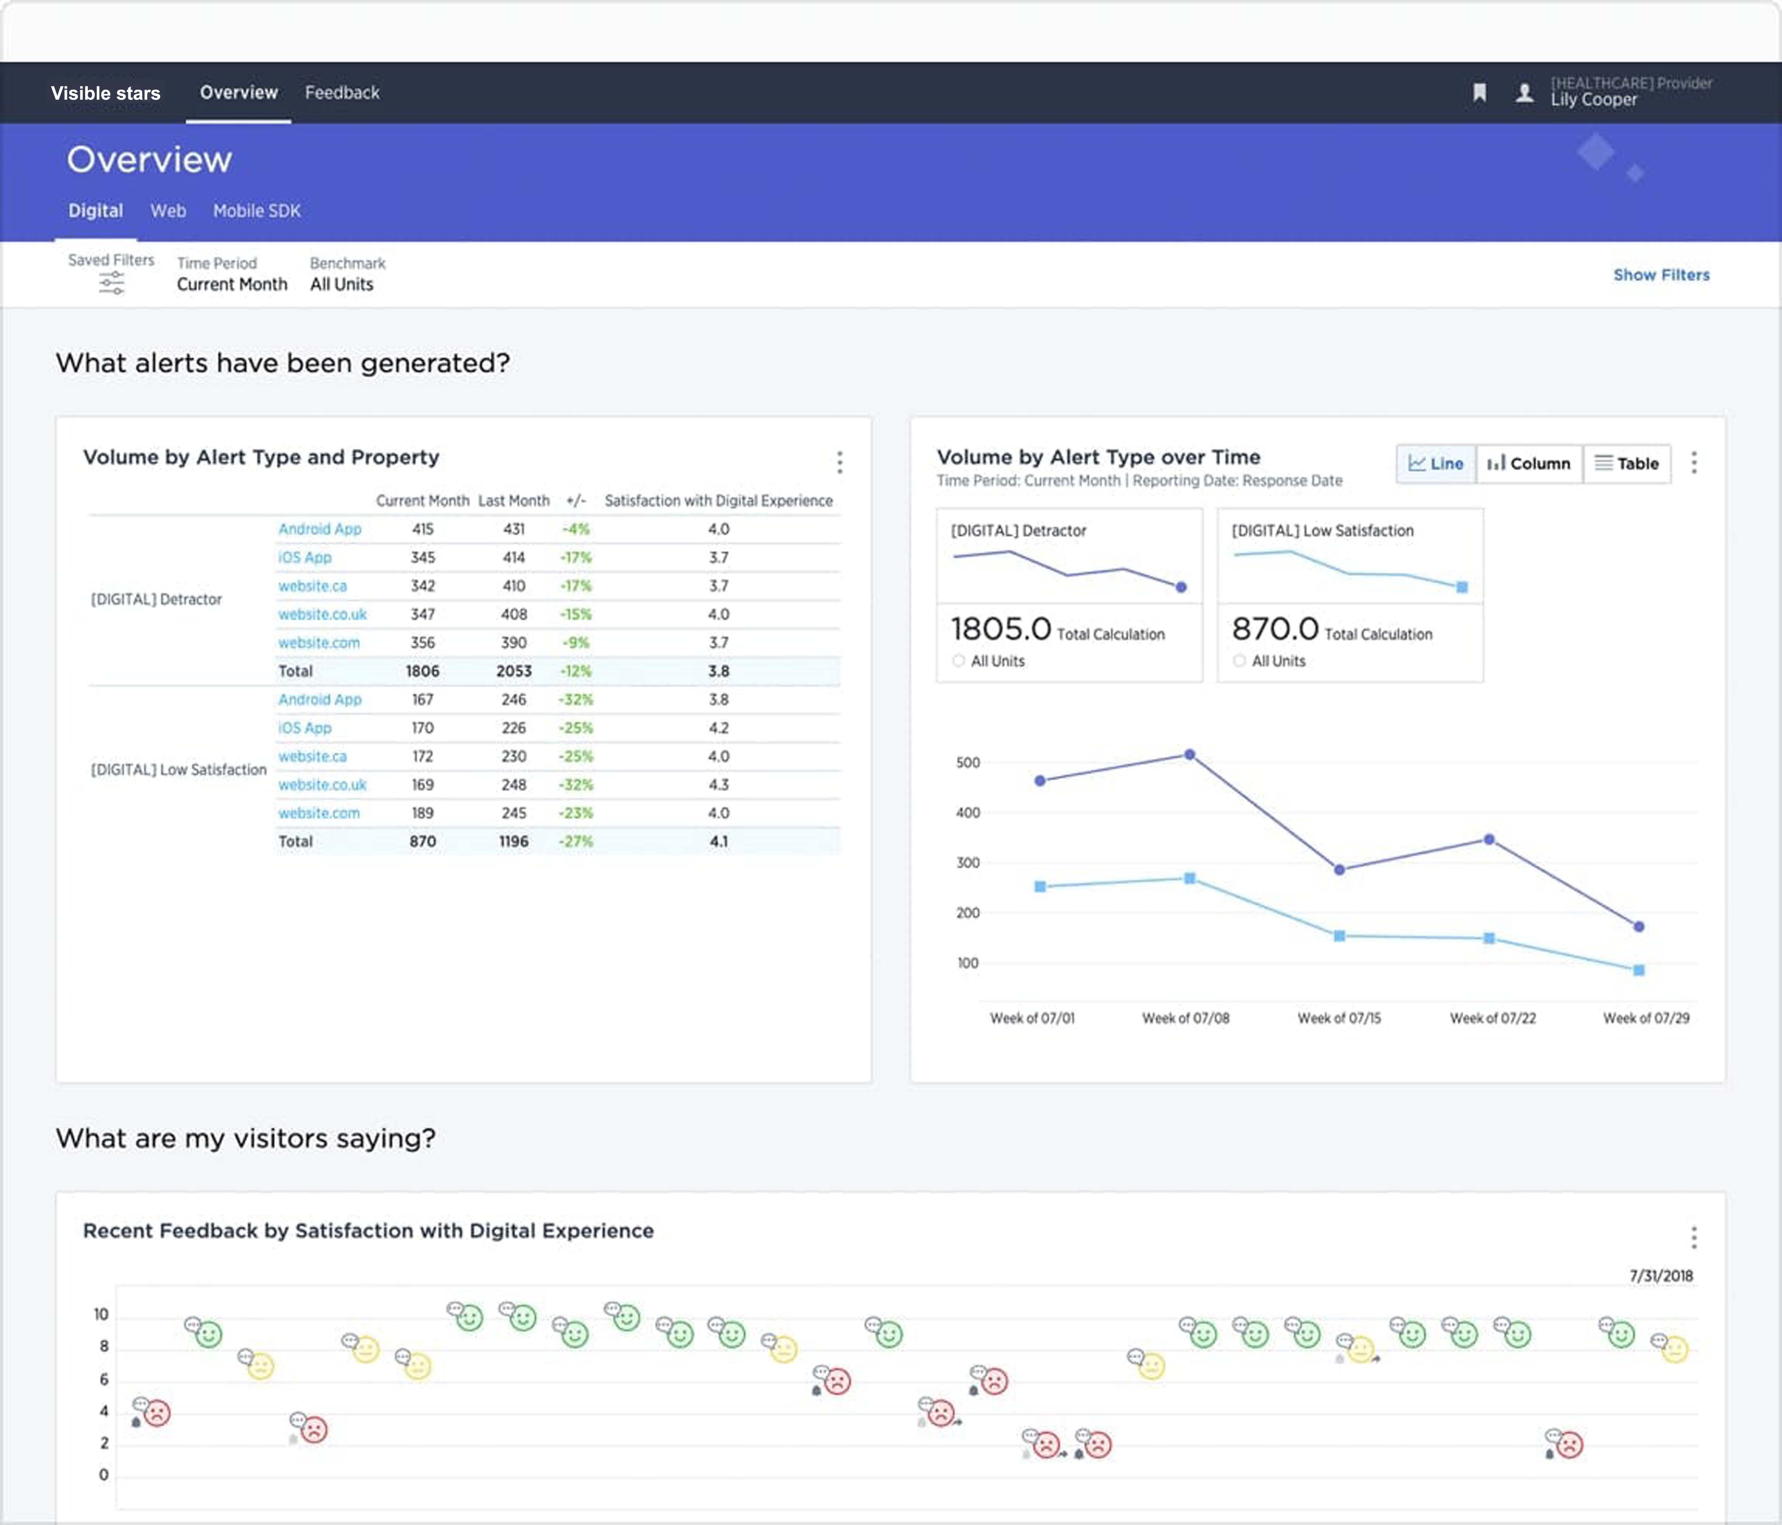
Task: Click the bookmark icon in top bar
Action: tap(1479, 92)
